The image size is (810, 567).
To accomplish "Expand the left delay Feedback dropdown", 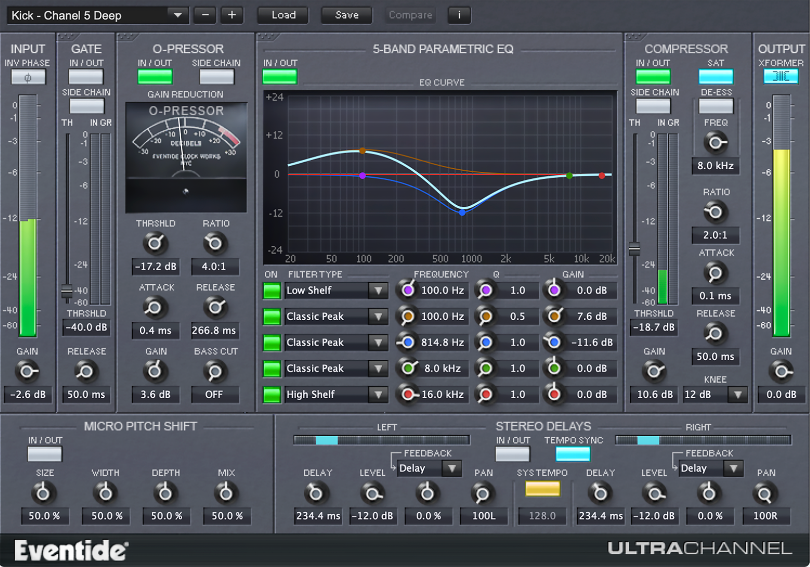I will coord(452,469).
